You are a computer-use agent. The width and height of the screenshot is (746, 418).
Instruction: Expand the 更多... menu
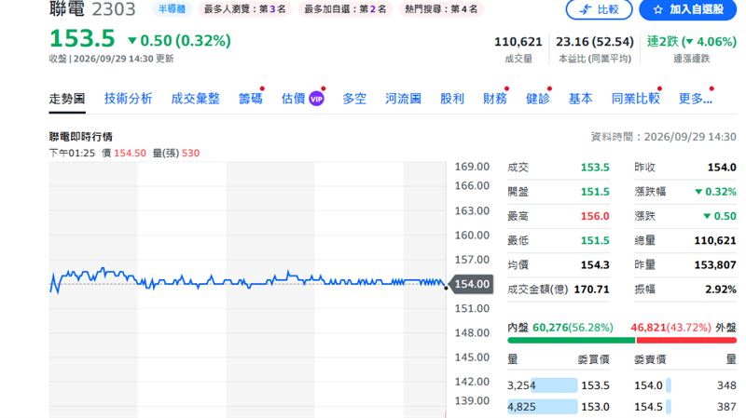pyautogui.click(x=695, y=99)
